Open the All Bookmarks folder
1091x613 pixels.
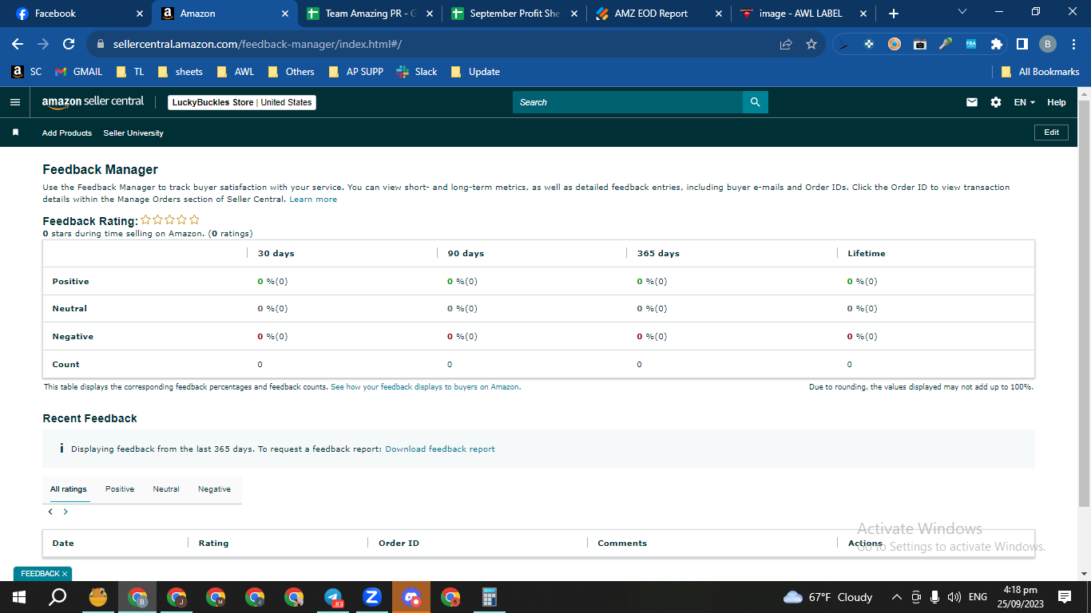click(1040, 72)
